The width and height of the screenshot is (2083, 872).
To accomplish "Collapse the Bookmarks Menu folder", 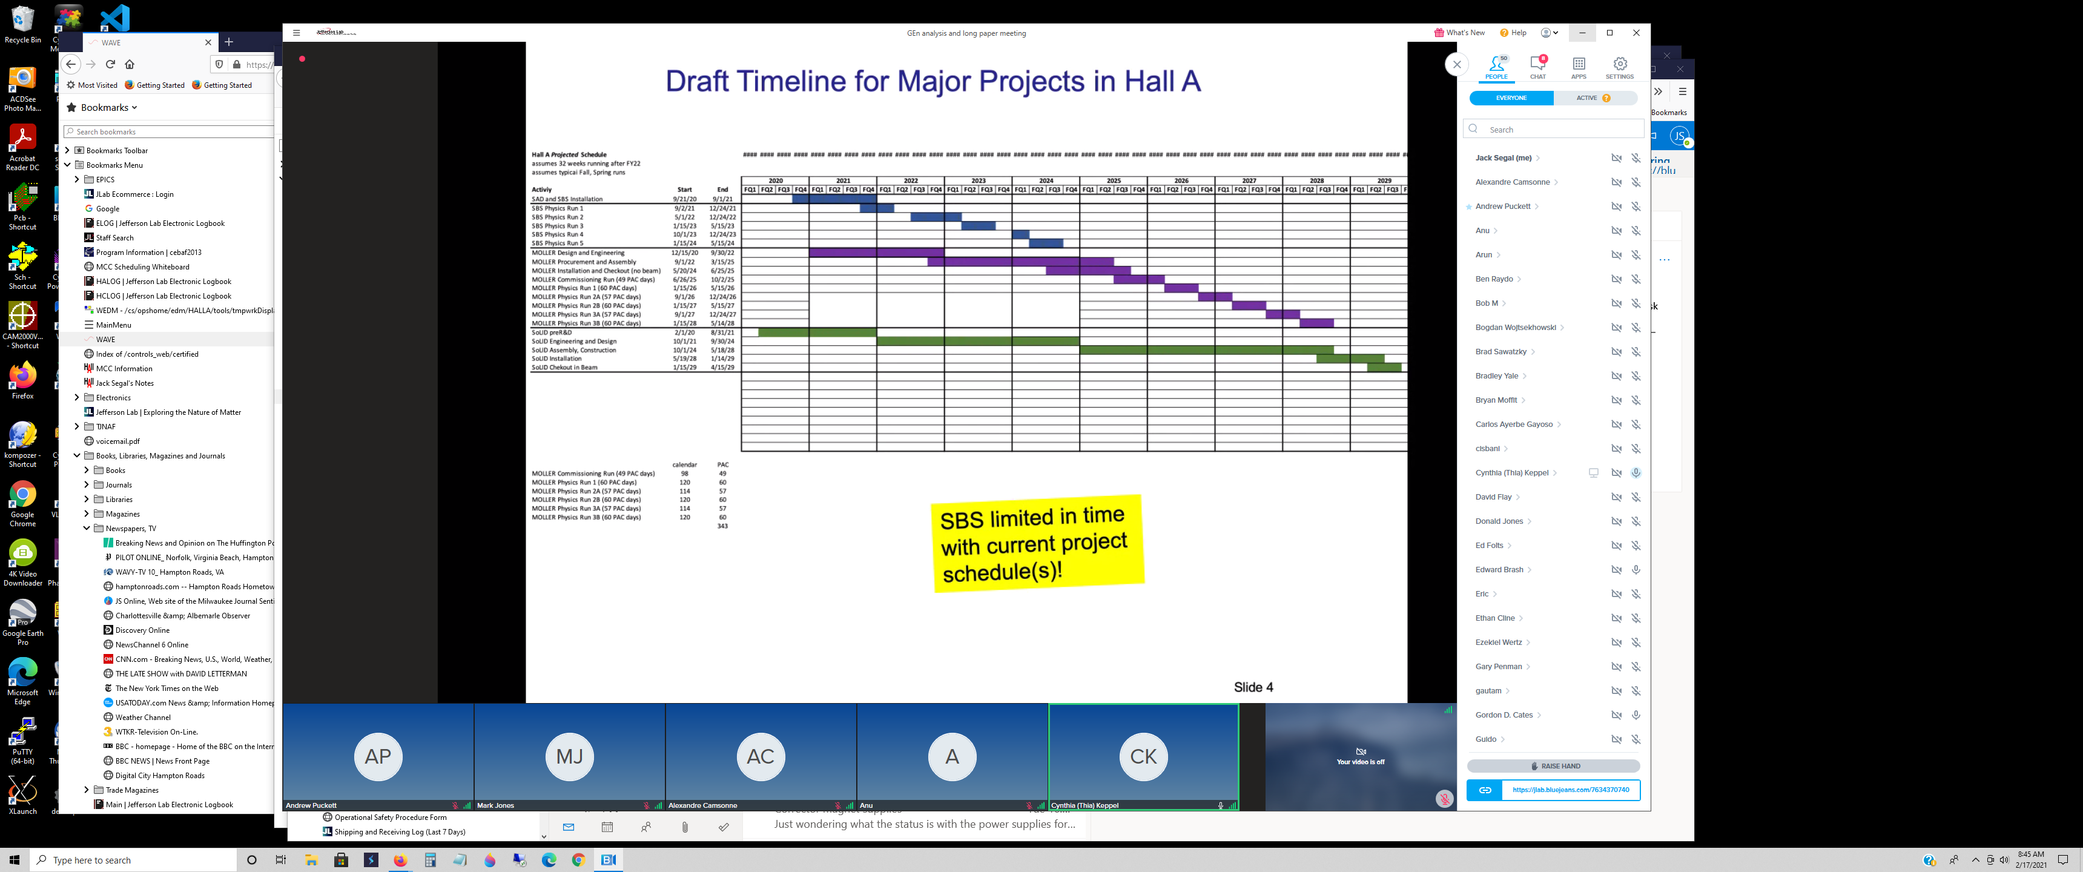I will tap(68, 165).
